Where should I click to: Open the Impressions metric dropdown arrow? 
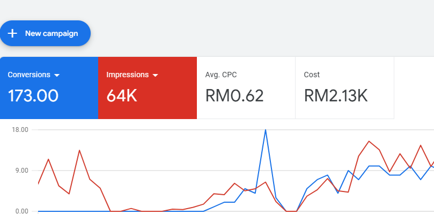click(155, 75)
